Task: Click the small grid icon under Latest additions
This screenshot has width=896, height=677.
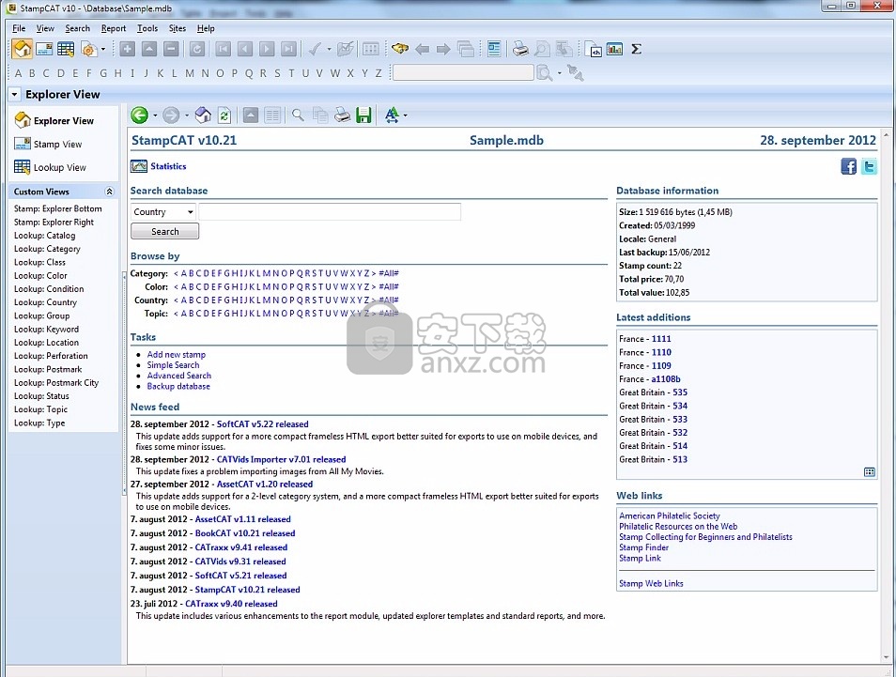Action: click(x=869, y=471)
